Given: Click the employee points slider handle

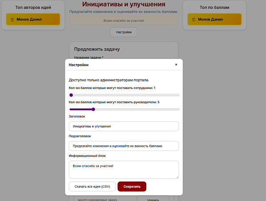Looking at the screenshot, I should click(x=71, y=95).
